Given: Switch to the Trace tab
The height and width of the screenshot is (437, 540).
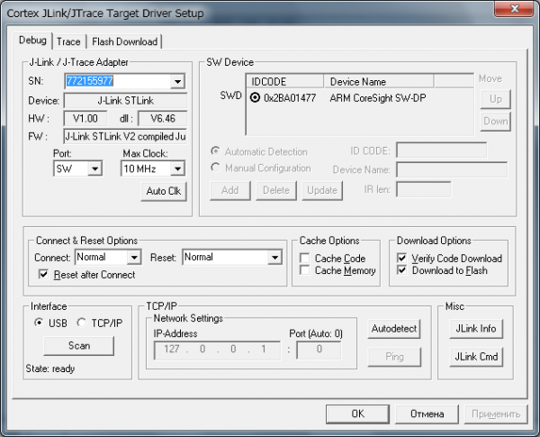Looking at the screenshot, I should (68, 41).
